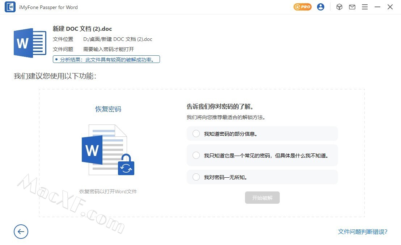Select radio for 我知道密码的部分信息

[196, 134]
